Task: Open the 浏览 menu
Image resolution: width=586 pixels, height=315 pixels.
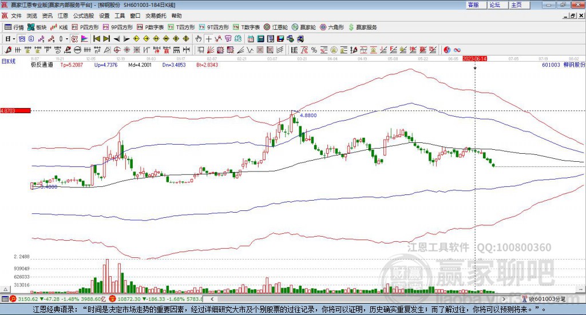Action: pos(32,15)
